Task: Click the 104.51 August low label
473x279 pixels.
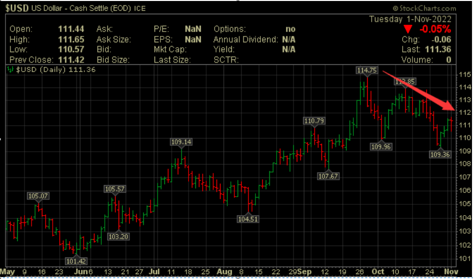Action: tap(248, 219)
